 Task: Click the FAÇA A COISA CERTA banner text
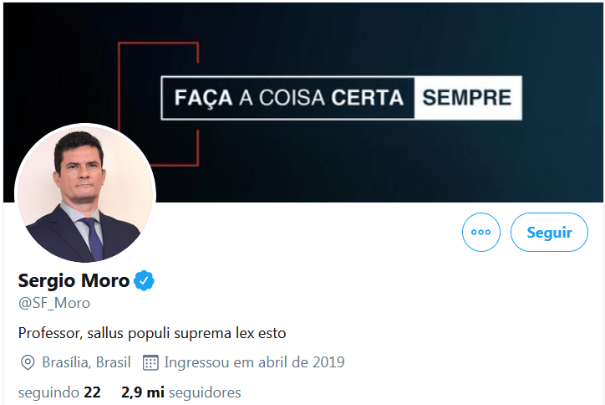tap(288, 98)
